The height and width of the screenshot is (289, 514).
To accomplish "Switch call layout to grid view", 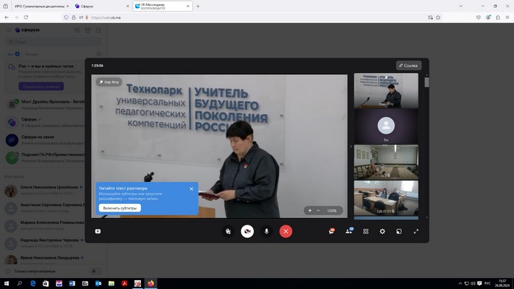I will (366, 231).
